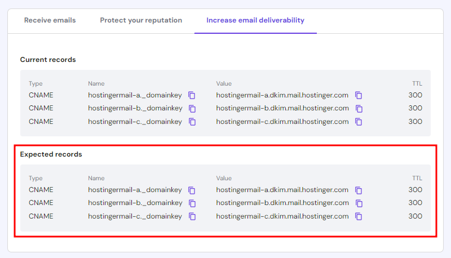Copy hostingermail-a.dkim value in Current records
Viewport: 451px width, 258px height.
tap(359, 95)
